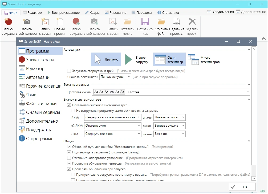Screen dimensions: 268x194
Task: Click green arrow at editor bottom-right
Action: tap(262, 191)
